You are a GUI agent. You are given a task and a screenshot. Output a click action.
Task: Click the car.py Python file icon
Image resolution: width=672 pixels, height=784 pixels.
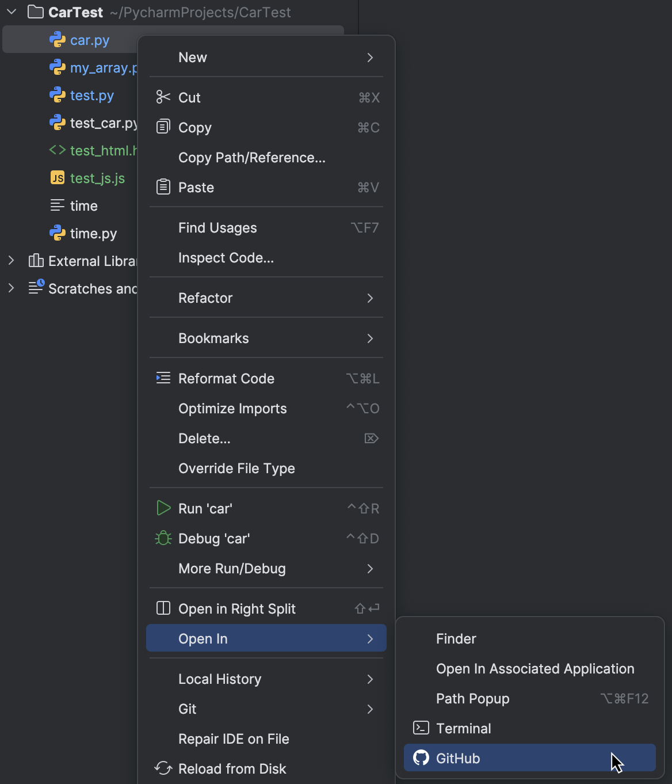pos(57,39)
